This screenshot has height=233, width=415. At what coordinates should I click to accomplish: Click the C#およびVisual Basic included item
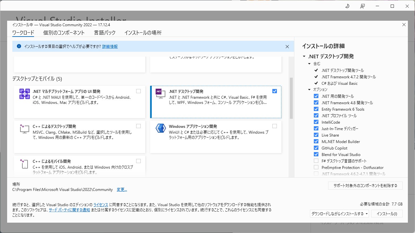[339, 83]
